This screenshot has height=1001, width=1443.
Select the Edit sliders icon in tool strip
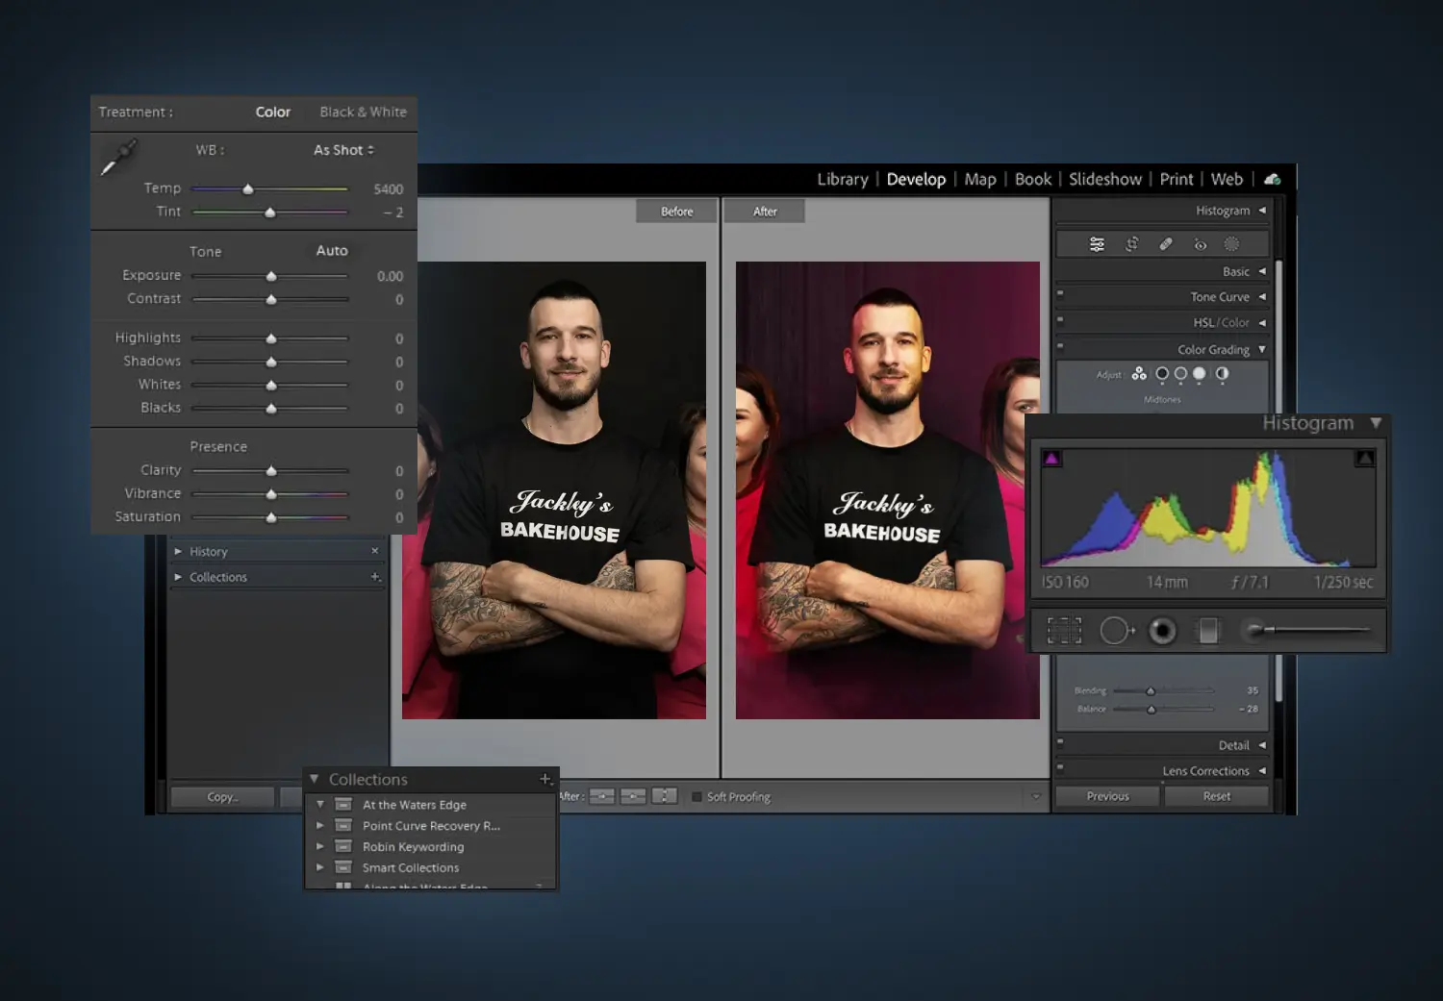coord(1097,244)
